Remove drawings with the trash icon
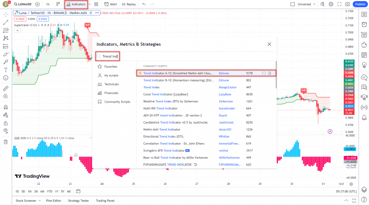Screen dimensions: 369x205 (6, 142)
